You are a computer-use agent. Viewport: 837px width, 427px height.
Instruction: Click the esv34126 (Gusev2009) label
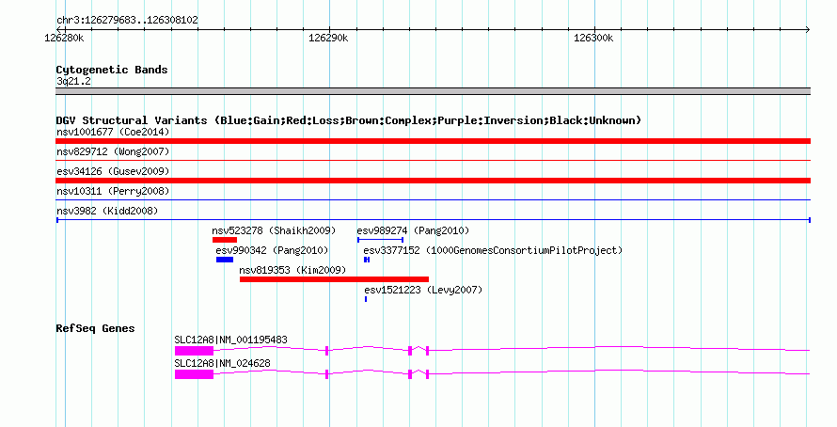tap(113, 171)
